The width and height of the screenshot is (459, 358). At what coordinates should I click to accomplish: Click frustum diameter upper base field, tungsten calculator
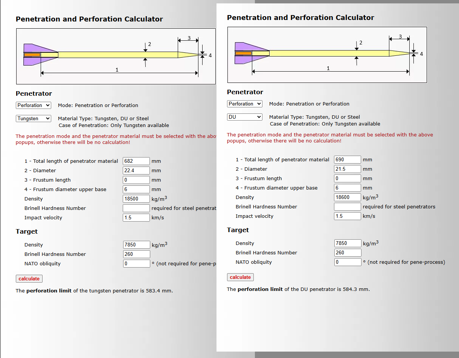[136, 189]
